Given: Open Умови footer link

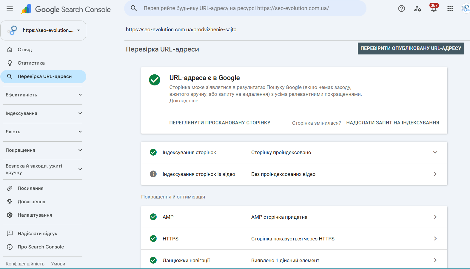Looking at the screenshot, I should click(58, 264).
